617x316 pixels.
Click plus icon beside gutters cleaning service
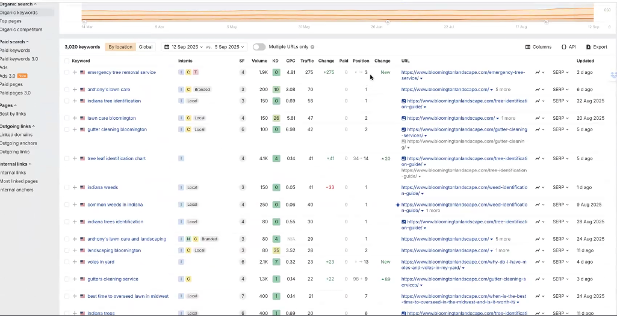75,279
